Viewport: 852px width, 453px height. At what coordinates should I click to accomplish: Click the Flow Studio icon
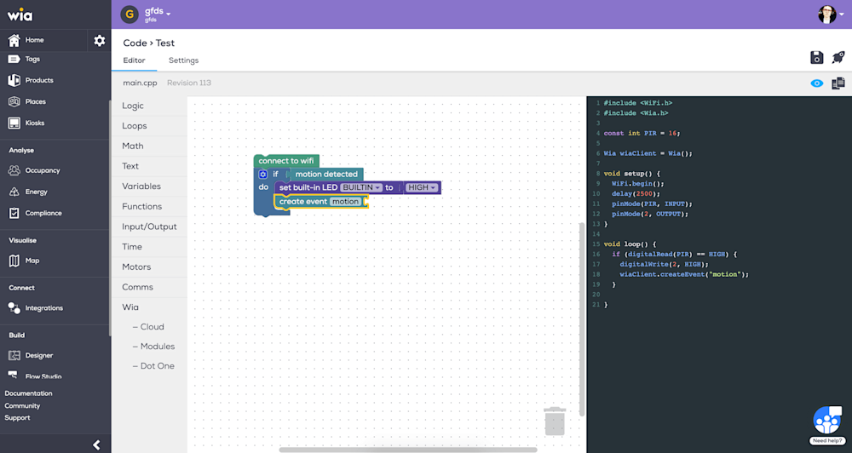pos(13,375)
